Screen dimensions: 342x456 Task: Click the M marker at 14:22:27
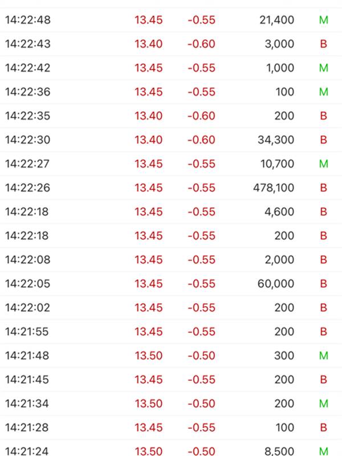point(323,164)
